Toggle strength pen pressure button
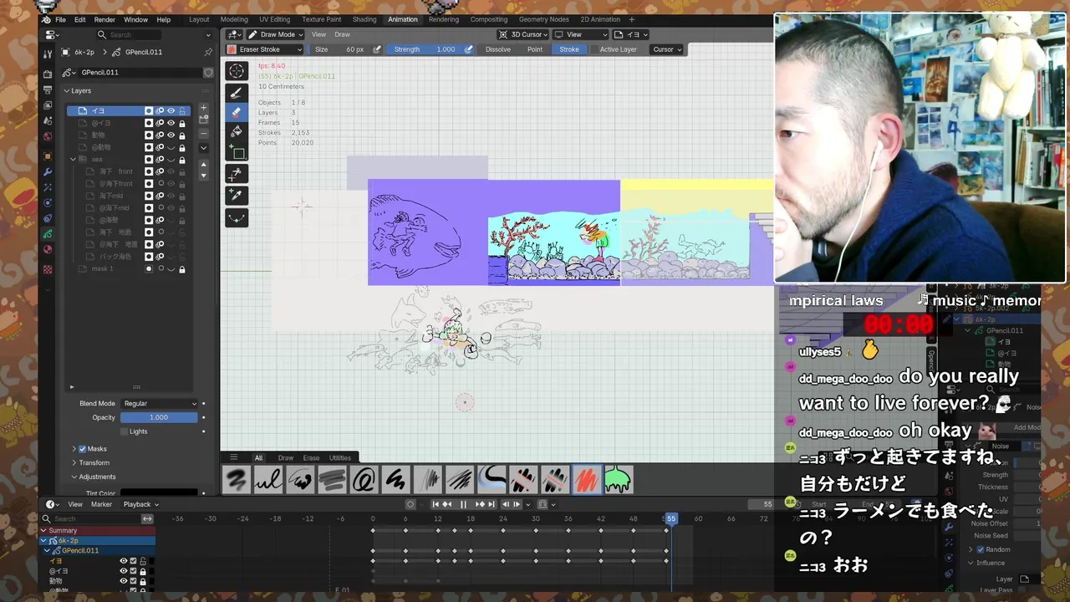The width and height of the screenshot is (1070, 602). pos(468,49)
